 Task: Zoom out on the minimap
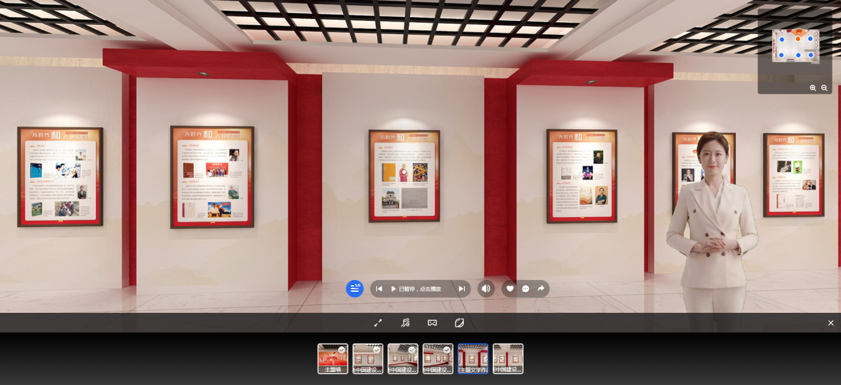pos(825,88)
